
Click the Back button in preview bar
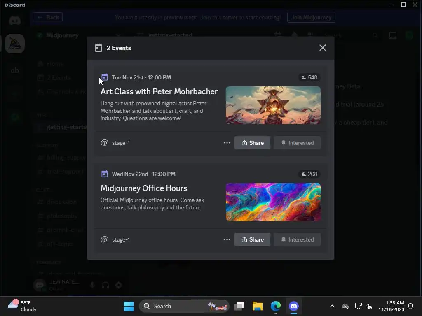point(48,17)
